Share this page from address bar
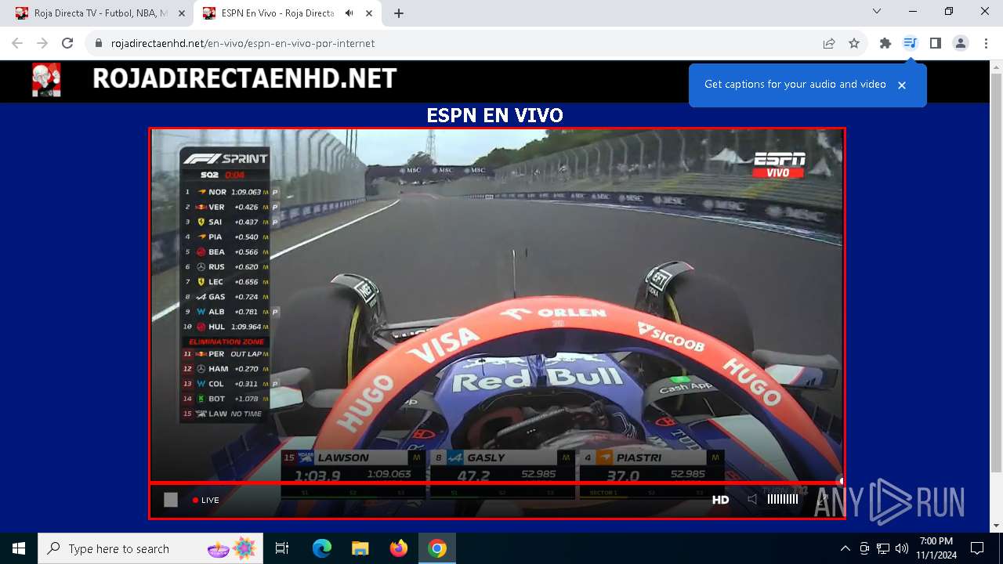Image resolution: width=1003 pixels, height=564 pixels. click(x=829, y=43)
